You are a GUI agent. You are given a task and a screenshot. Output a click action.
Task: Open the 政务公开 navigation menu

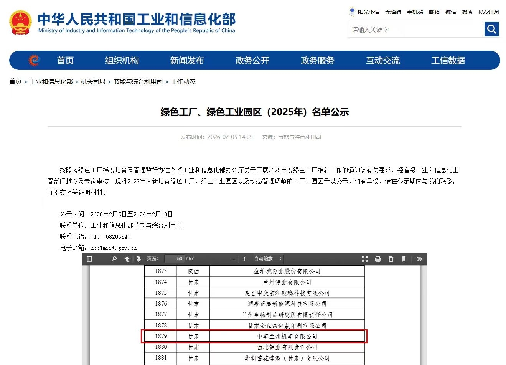(252, 61)
